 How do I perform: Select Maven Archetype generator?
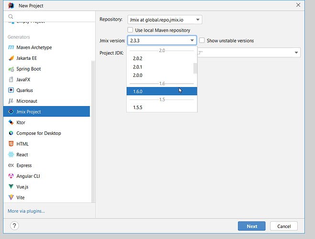[x=47, y=47]
